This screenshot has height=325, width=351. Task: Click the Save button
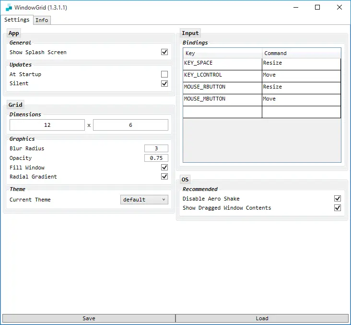click(x=89, y=318)
